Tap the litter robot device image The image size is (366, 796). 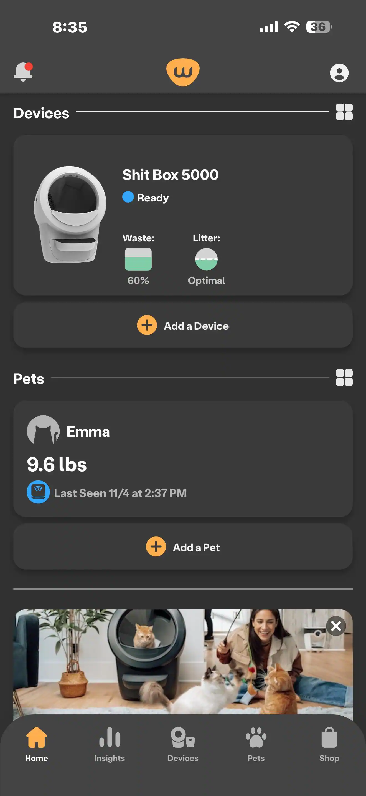pyautogui.click(x=70, y=215)
